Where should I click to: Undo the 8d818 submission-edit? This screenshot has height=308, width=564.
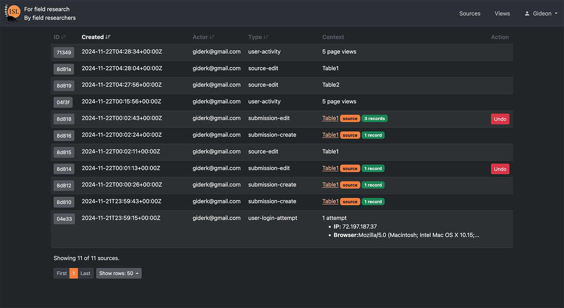coord(500,119)
